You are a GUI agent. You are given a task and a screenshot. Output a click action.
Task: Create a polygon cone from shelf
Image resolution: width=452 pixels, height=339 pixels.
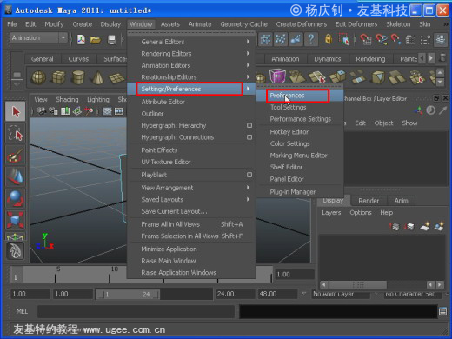pyautogui.click(x=97, y=77)
